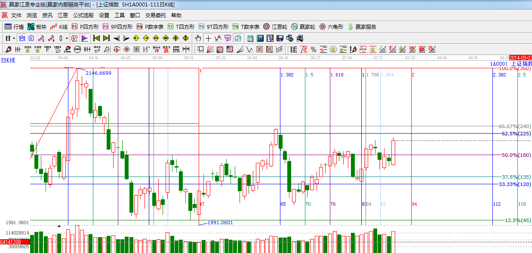Screen dimensions: 532x253
Task: Jump to first bar arrow icon
Action: point(96,38)
